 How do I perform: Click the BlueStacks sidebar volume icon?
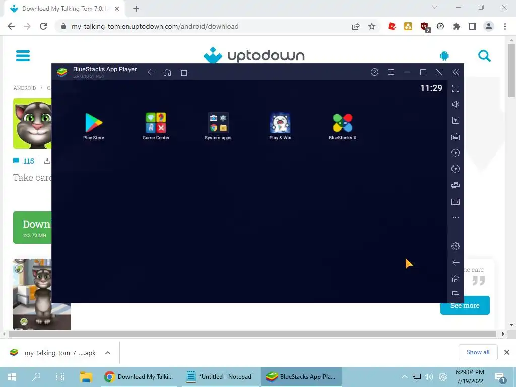(456, 104)
